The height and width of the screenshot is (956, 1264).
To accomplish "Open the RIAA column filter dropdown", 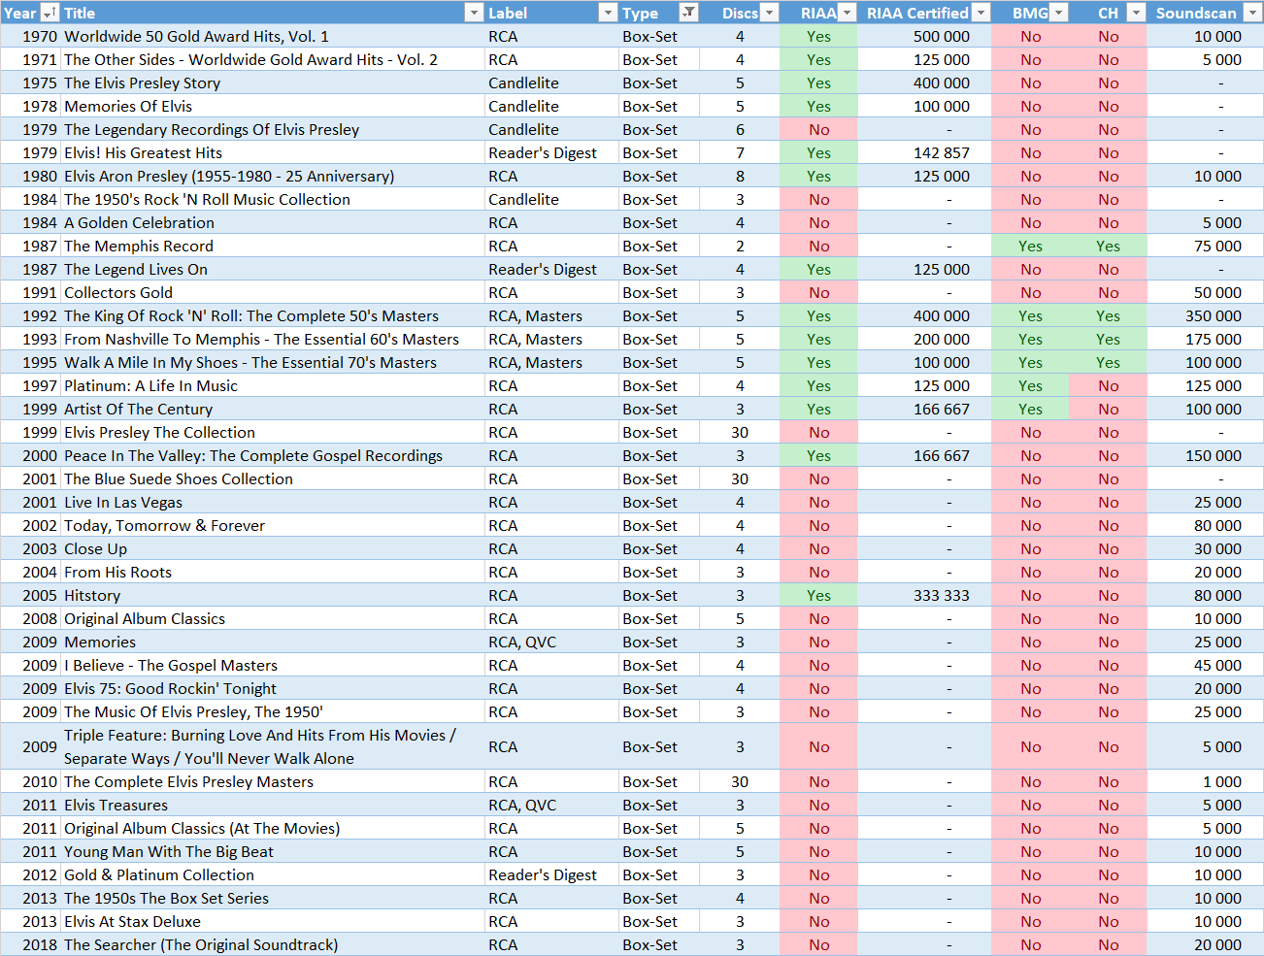I will pos(848,13).
